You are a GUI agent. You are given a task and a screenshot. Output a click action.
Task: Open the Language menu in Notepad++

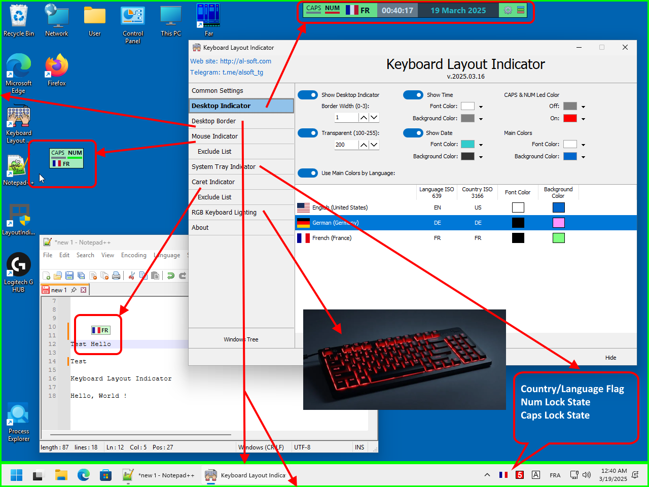coord(167,255)
